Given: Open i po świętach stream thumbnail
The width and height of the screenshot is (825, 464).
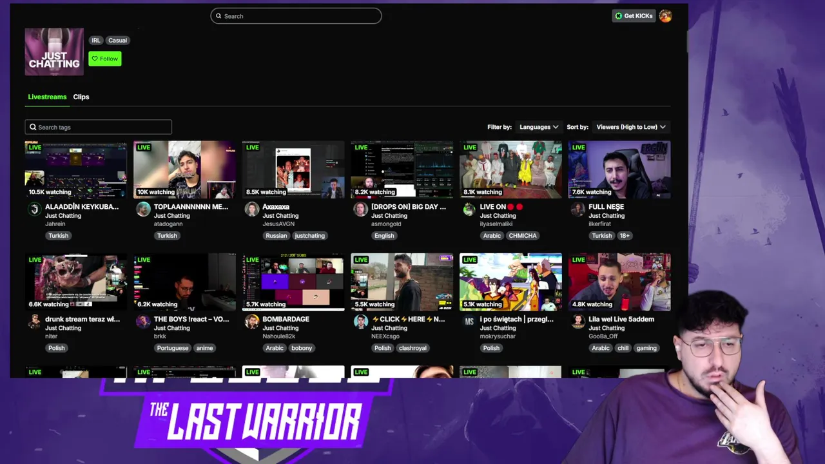Looking at the screenshot, I should pos(510,282).
